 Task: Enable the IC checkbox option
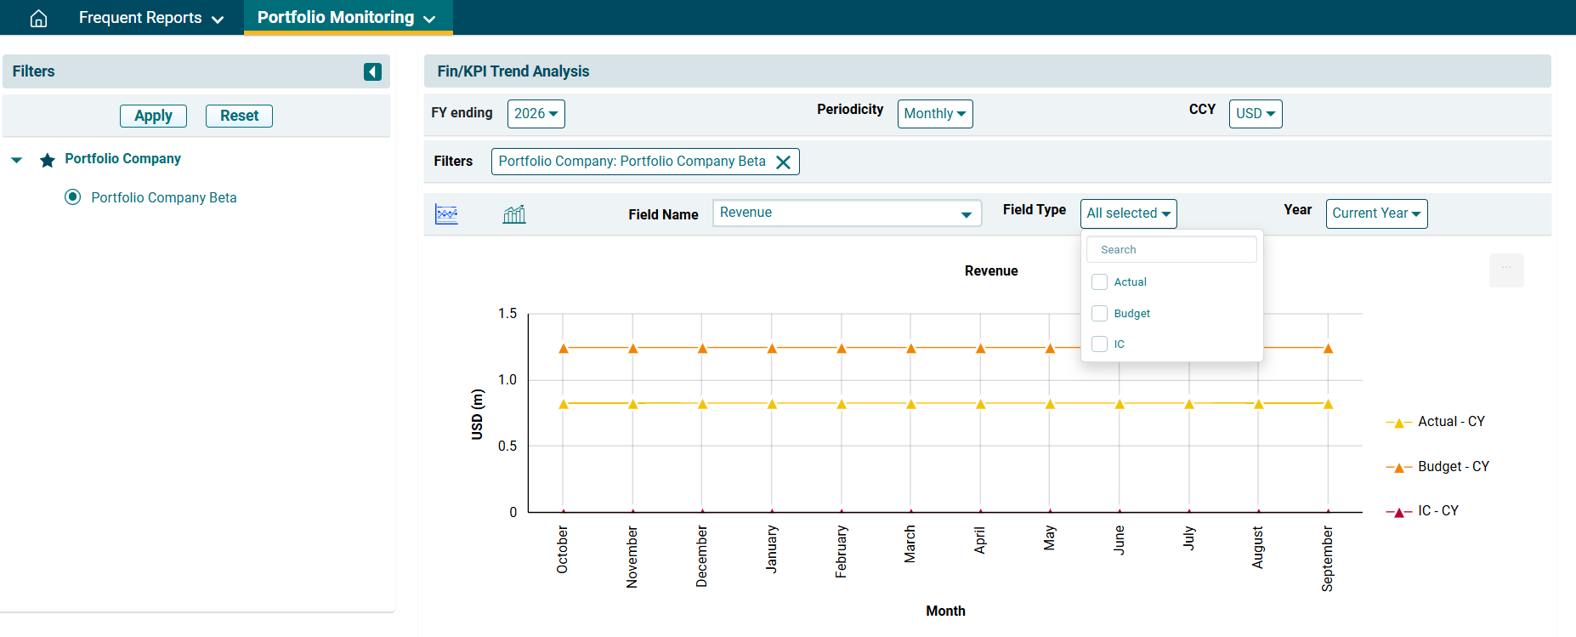[x=1099, y=344]
